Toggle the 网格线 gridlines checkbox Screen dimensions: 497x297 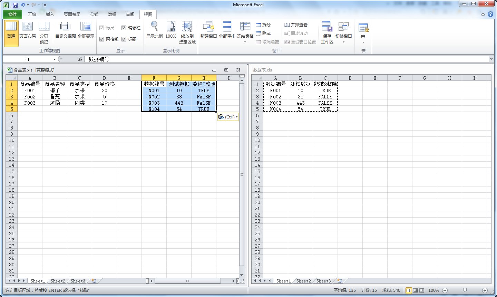click(x=102, y=39)
